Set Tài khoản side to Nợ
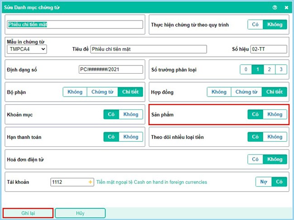 coord(263,182)
